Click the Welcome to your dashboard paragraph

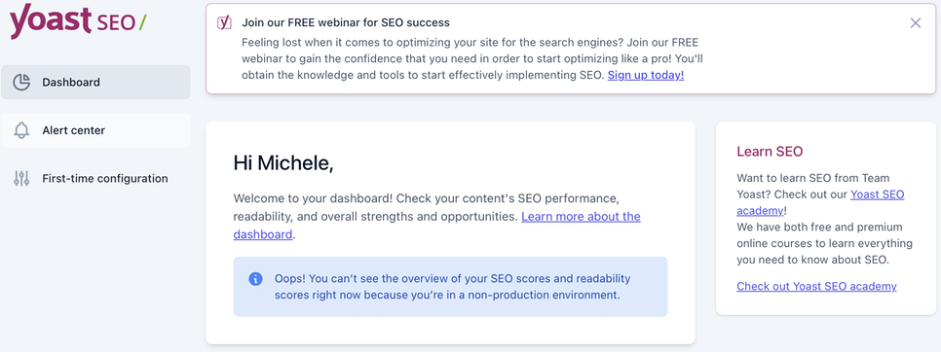pos(436,216)
